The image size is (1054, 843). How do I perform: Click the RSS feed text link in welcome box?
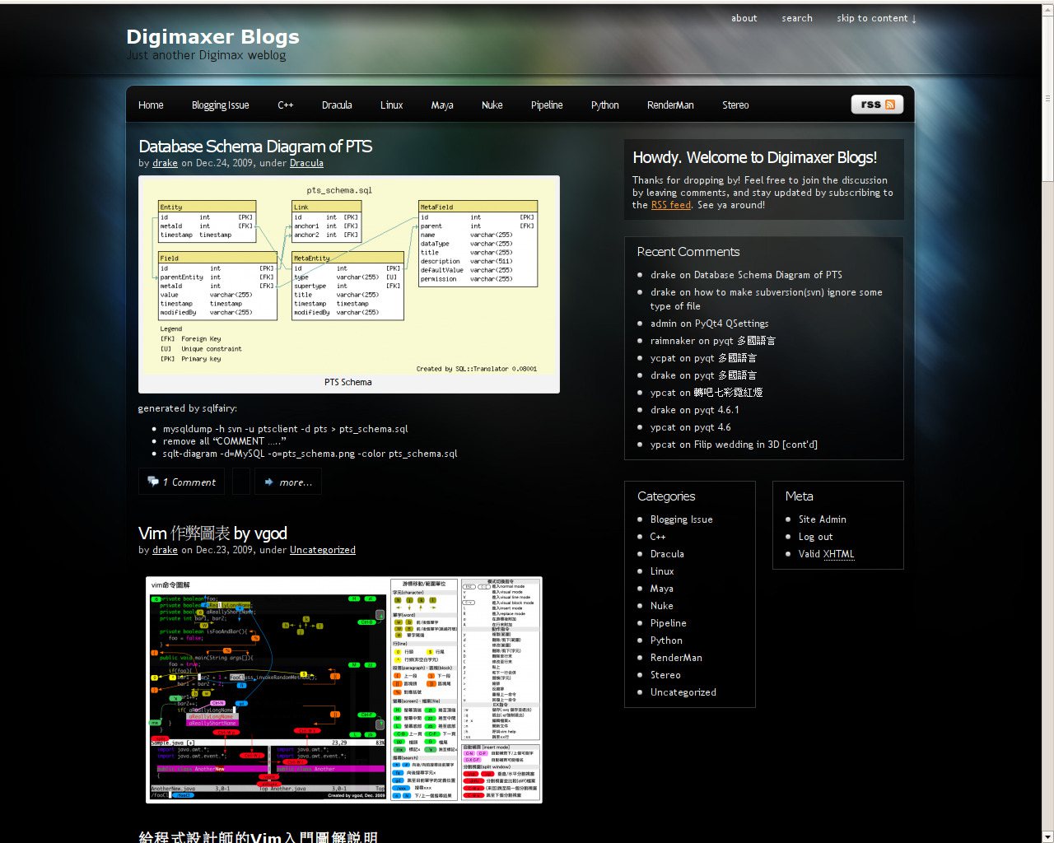[671, 205]
